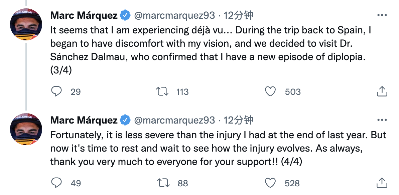Like the (3/4) diplopia tweet

[x=270, y=91]
